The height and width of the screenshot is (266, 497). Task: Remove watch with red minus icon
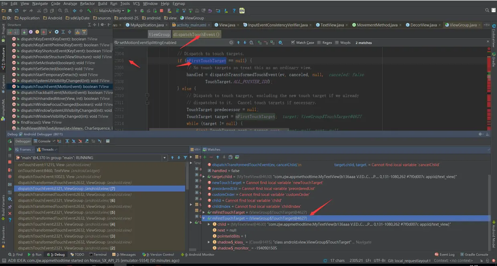click(x=211, y=157)
